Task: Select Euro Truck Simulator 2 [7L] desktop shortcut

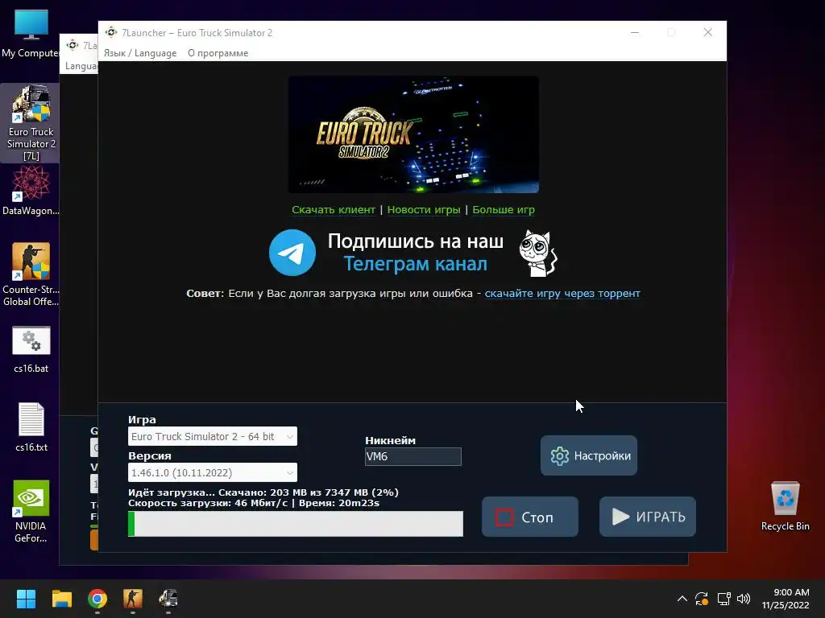Action: pyautogui.click(x=31, y=123)
